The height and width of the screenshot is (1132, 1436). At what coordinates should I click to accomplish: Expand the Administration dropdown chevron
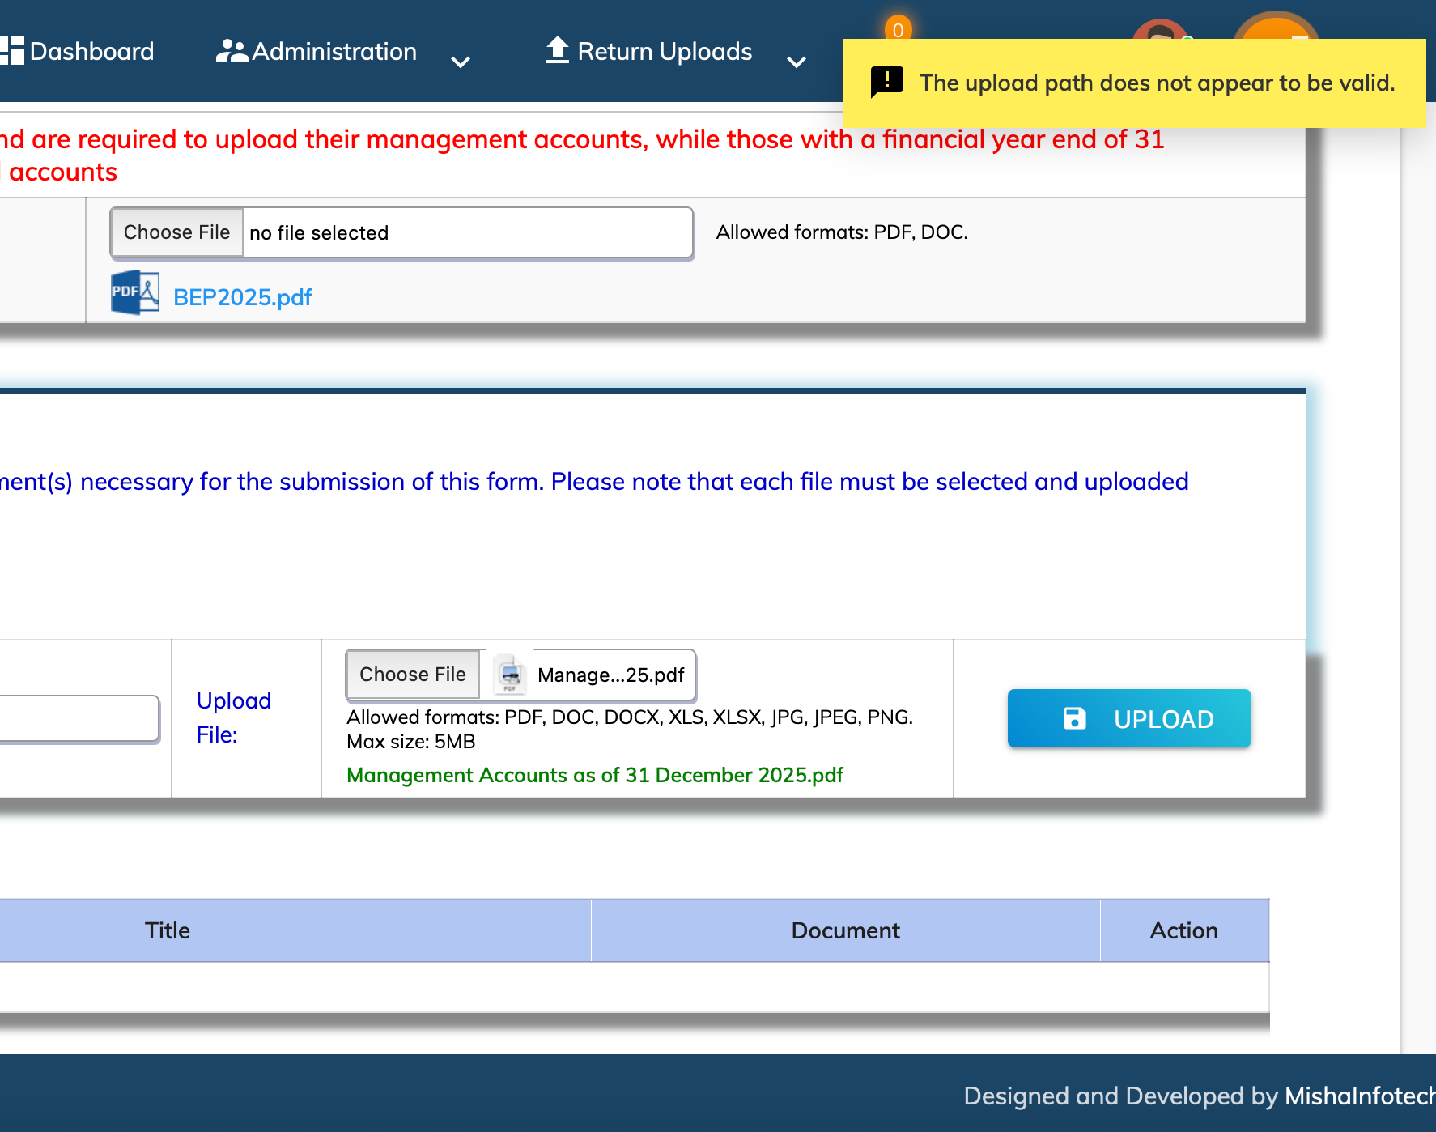461,62
